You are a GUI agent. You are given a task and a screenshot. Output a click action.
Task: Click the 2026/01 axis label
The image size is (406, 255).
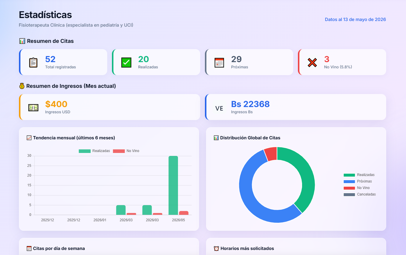click(100, 220)
